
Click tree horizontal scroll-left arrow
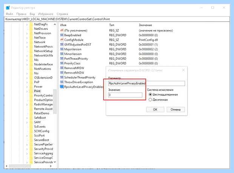tap(6, 166)
